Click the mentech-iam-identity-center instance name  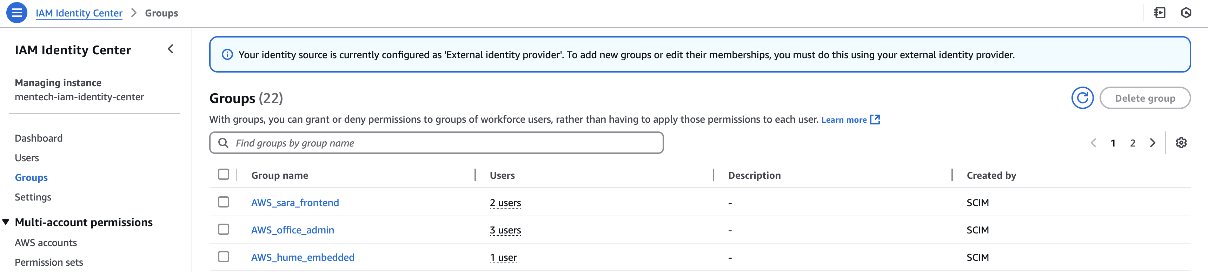79,97
